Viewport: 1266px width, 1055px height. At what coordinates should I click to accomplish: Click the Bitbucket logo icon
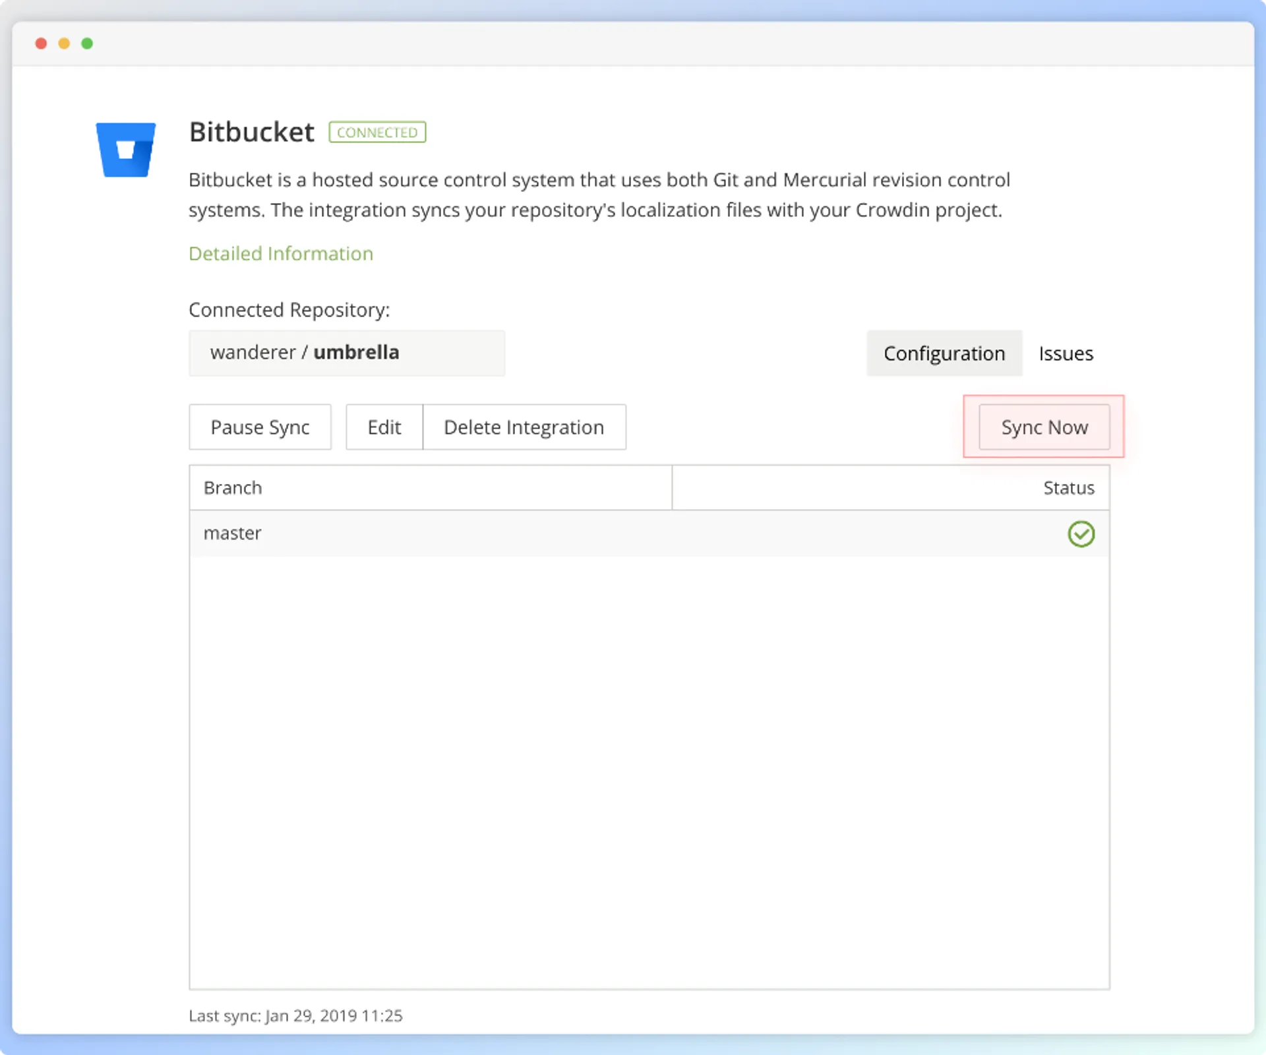click(126, 150)
